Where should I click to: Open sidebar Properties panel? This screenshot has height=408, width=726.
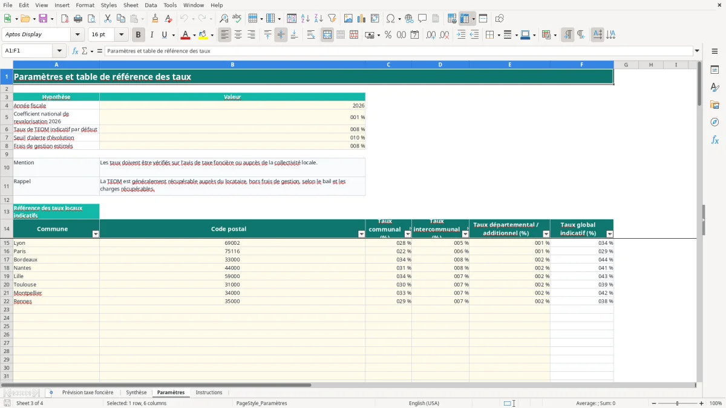(x=715, y=70)
